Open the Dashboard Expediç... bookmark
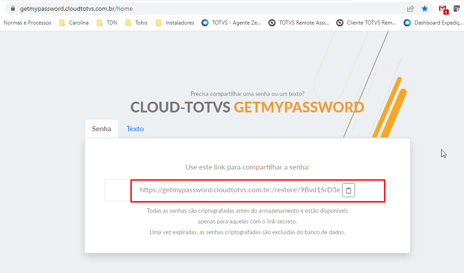 click(x=434, y=23)
